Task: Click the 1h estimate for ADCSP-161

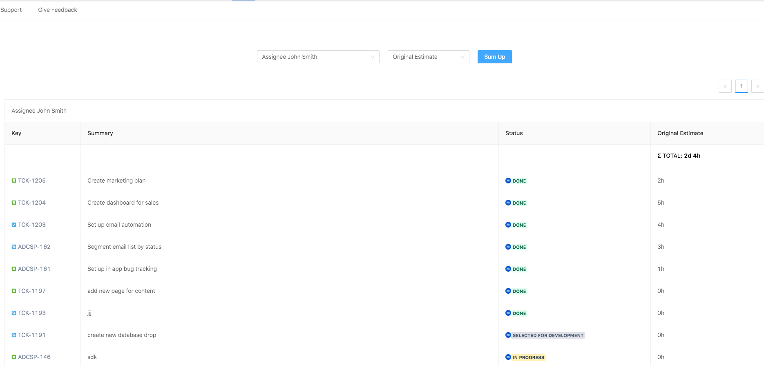Action: [x=661, y=269]
